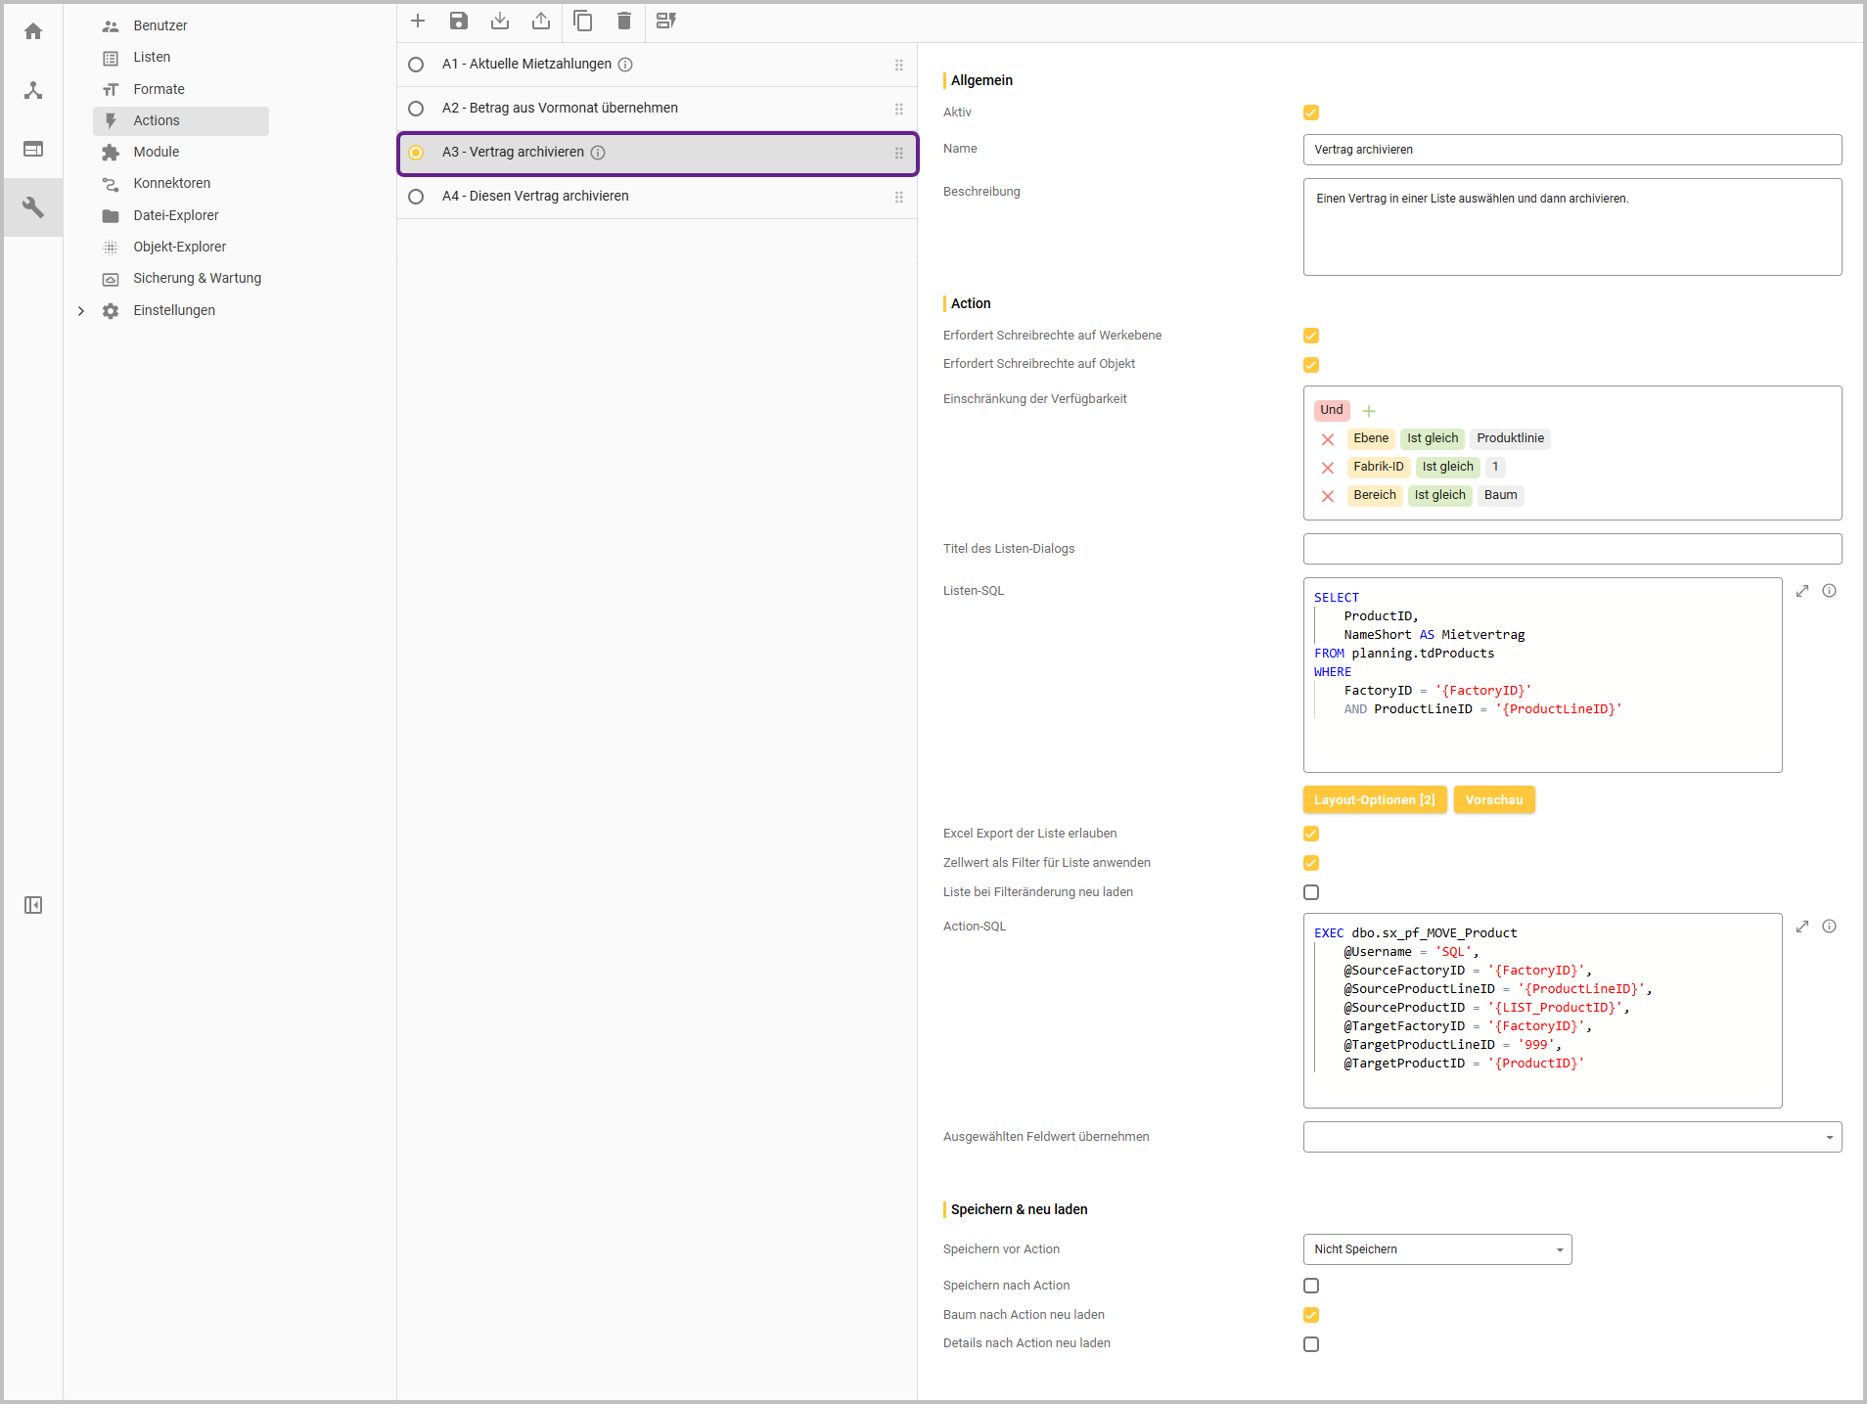The height and width of the screenshot is (1404, 1867).
Task: Expand the Action-SQL editor to fullscreen
Action: pos(1802,927)
